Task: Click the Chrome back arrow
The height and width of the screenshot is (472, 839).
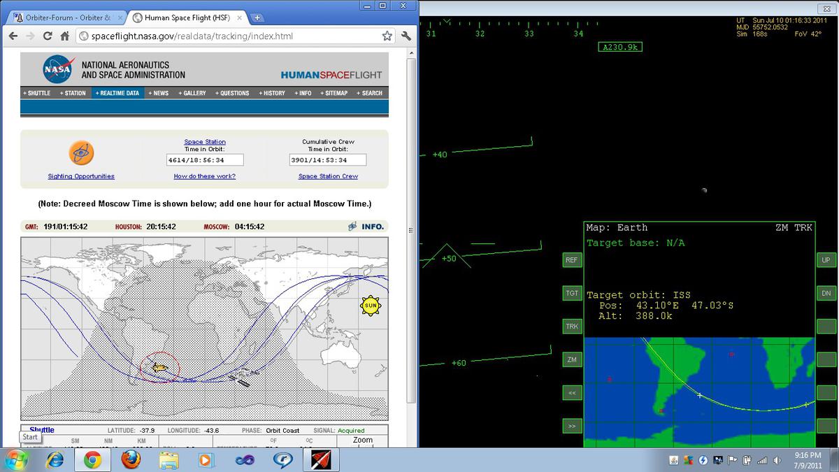Action: (13, 36)
